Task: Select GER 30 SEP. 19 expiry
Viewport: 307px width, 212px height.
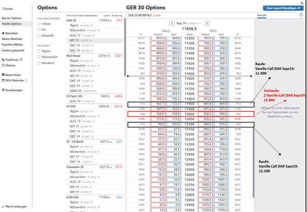Action: (94, 41)
